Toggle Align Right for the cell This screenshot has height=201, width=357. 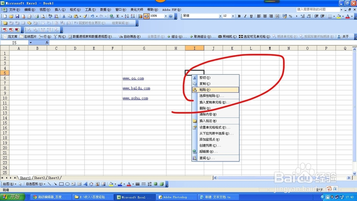click(x=271, y=16)
